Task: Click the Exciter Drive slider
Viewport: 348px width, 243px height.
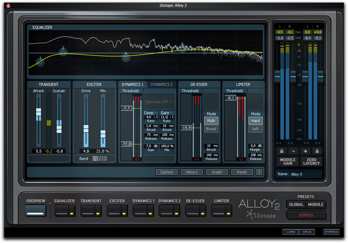Action: pyautogui.click(x=86, y=129)
